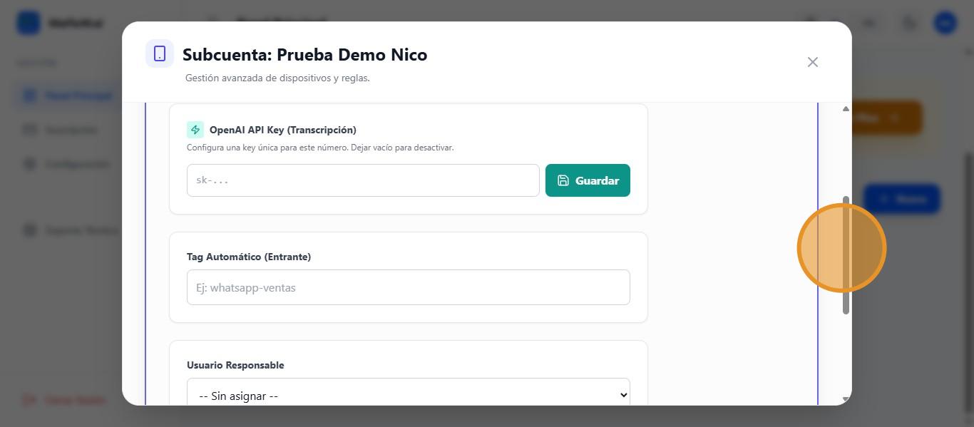Click the blue app logo in the sidebar
The width and height of the screenshot is (974, 427).
pos(29,23)
